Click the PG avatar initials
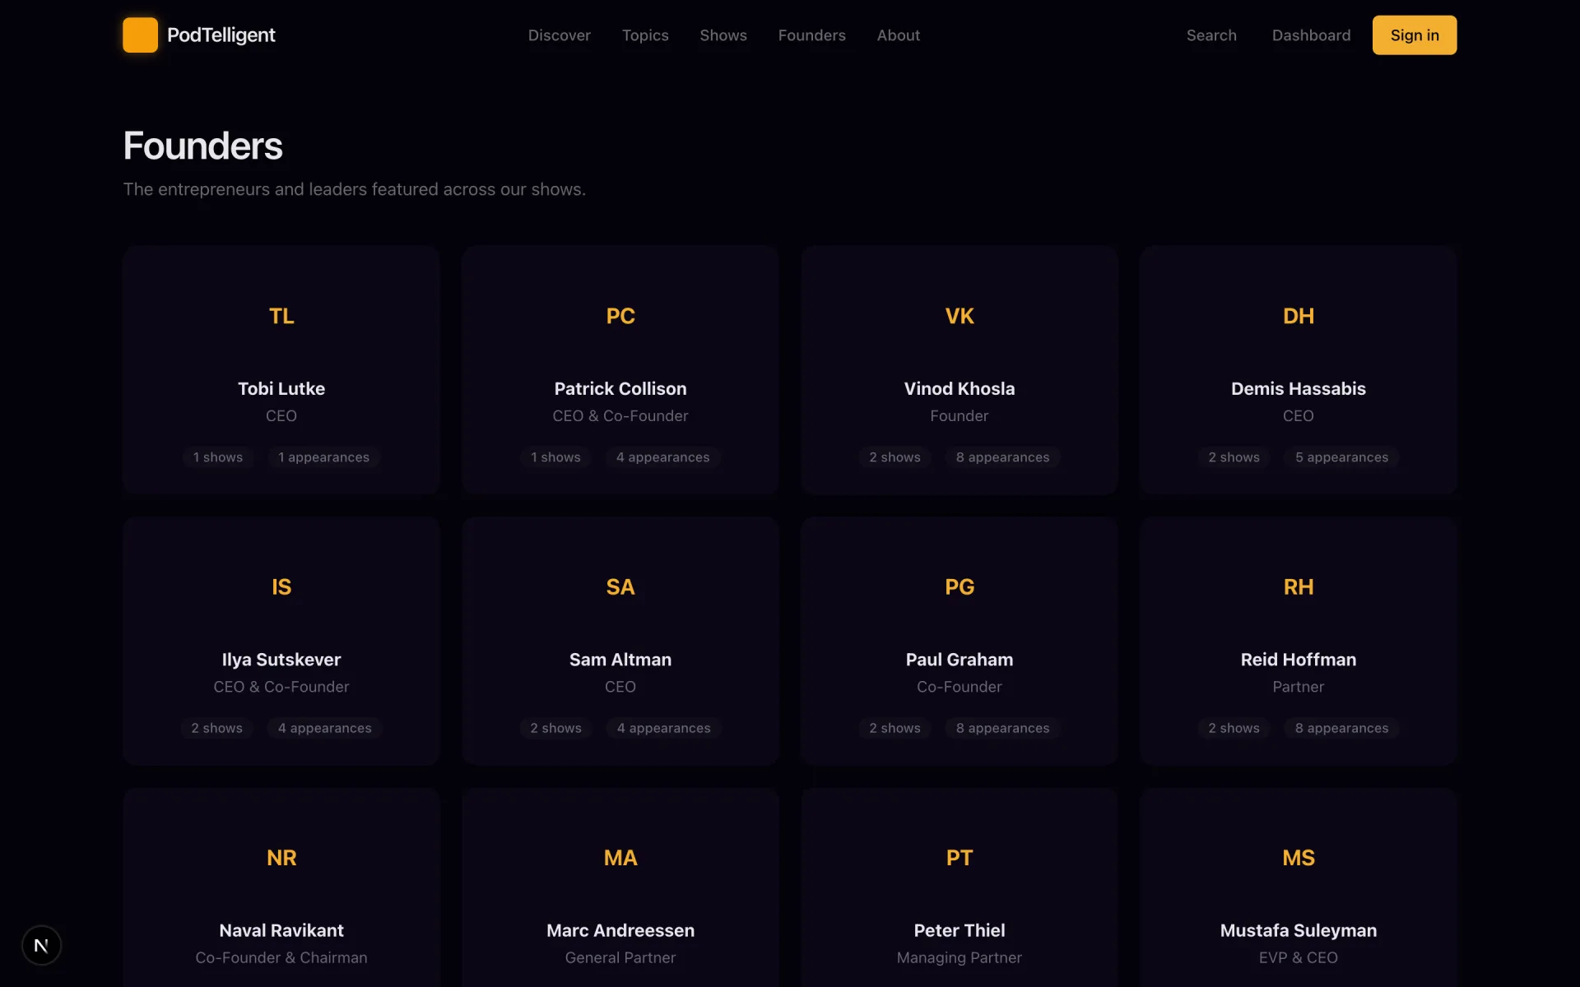The image size is (1580, 987). tap(960, 586)
